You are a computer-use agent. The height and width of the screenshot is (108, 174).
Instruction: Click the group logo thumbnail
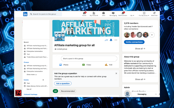pyautogui.click(x=60, y=36)
